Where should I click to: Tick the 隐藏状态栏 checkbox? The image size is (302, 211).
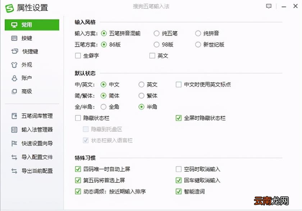click(78, 118)
